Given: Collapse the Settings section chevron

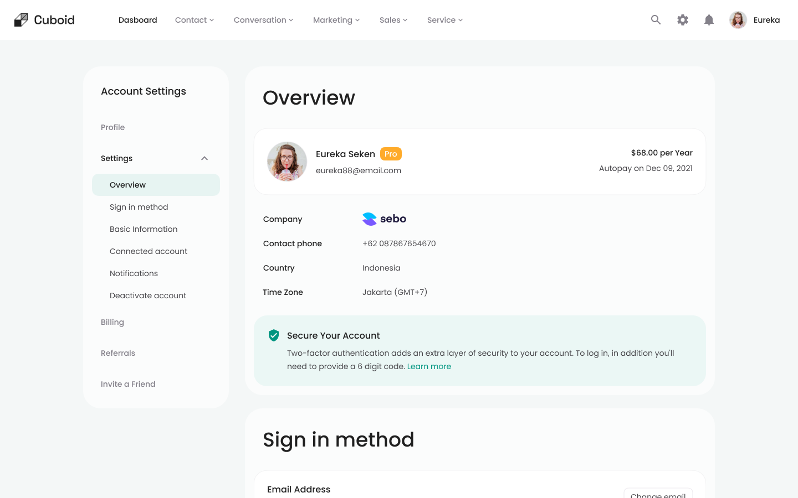Looking at the screenshot, I should pos(204,158).
